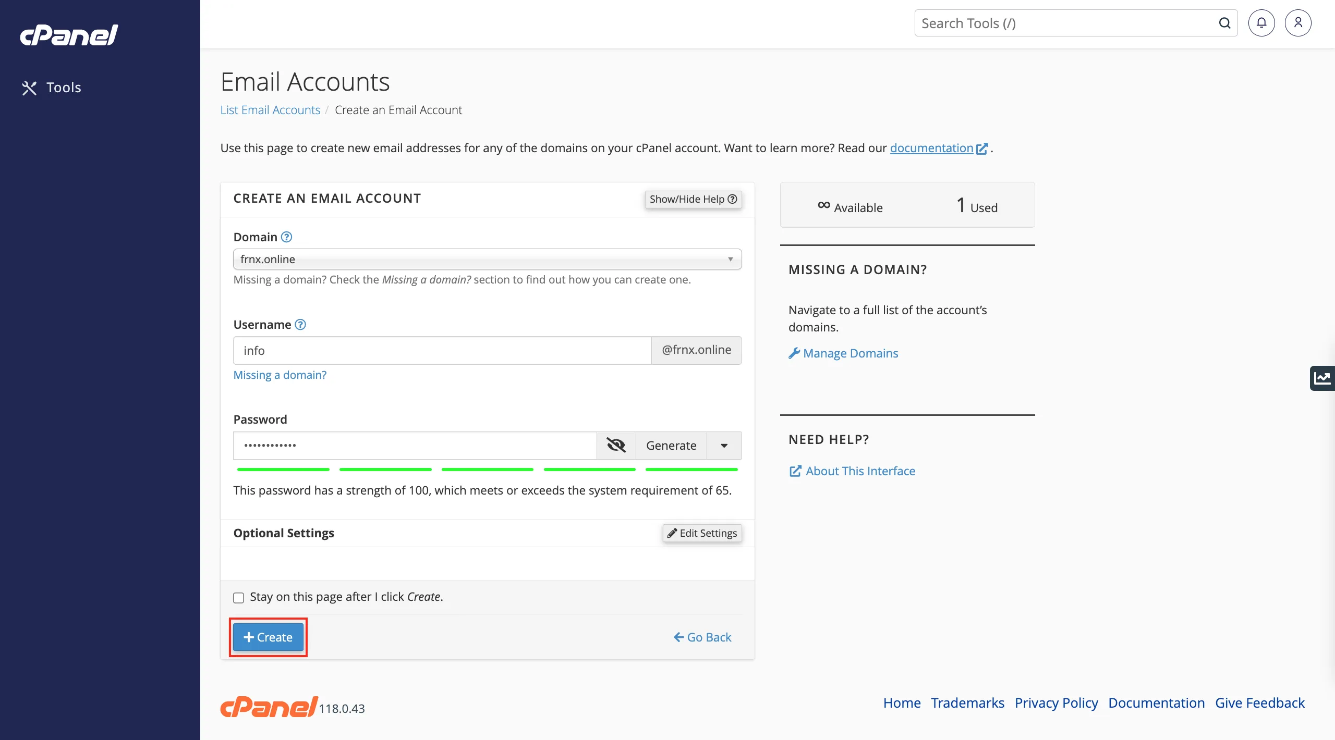Toggle the Show/Hide Help button

pyautogui.click(x=693, y=199)
